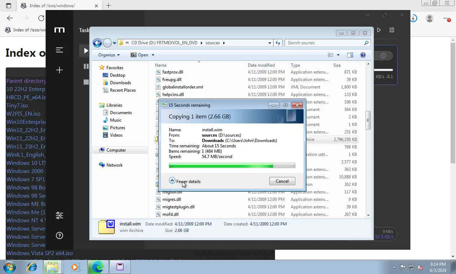Open the taskbar clock showing 8:14 PM
456x274 pixels.
click(438, 267)
